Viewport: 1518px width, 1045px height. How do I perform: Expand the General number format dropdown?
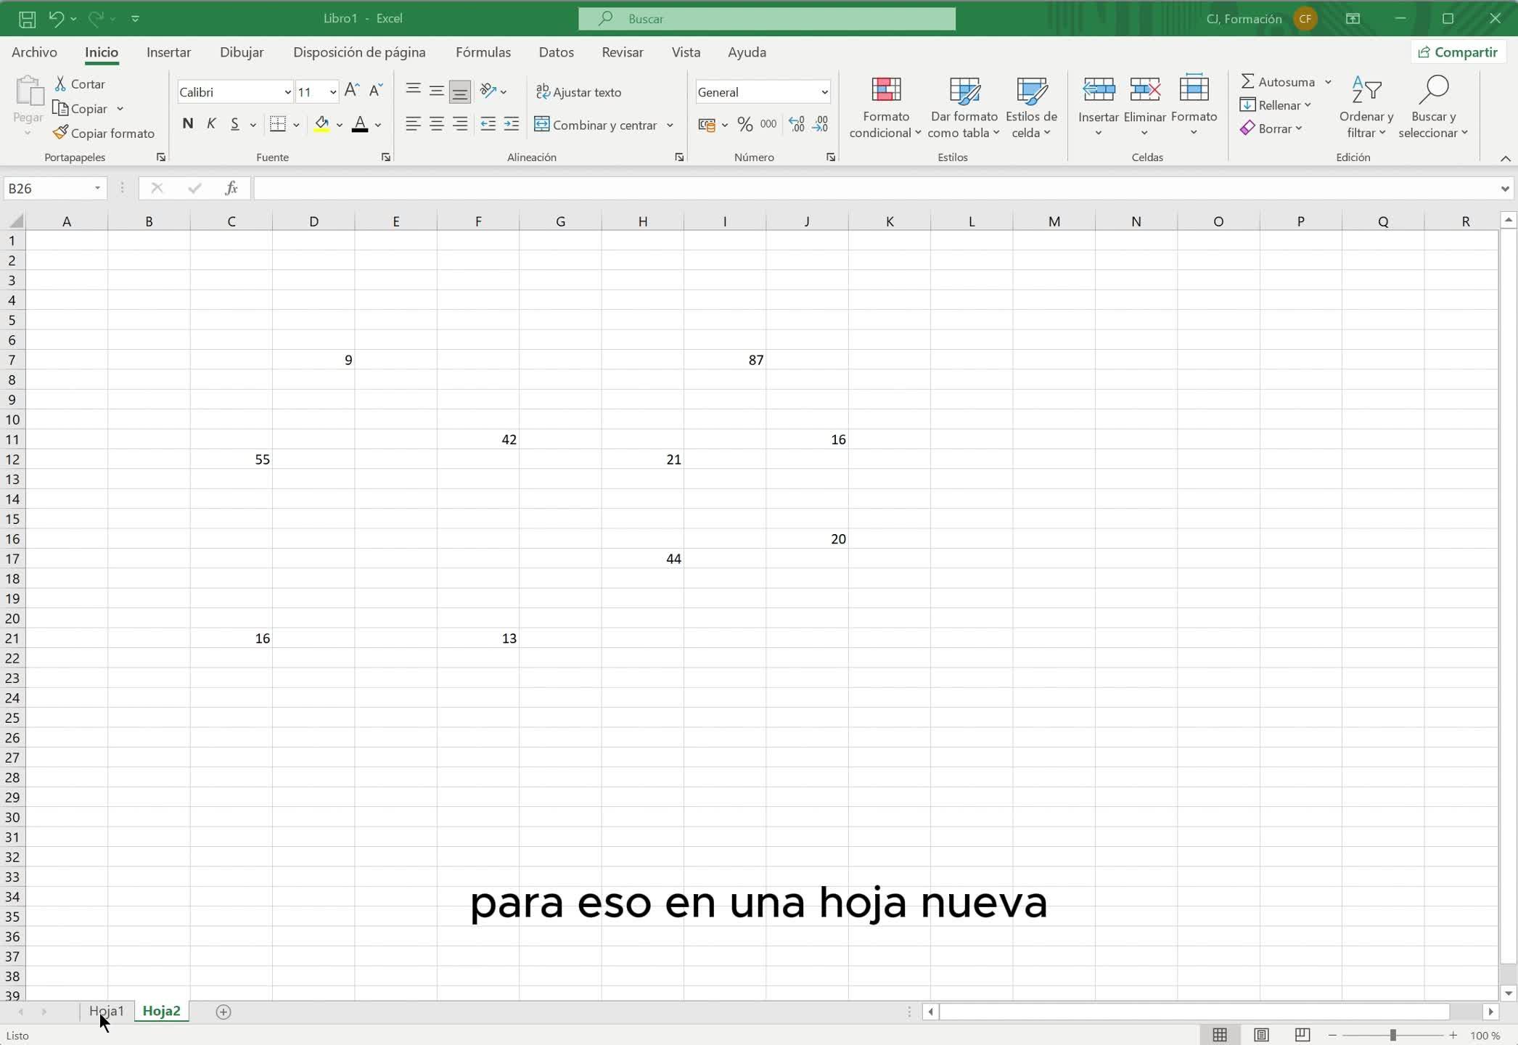[824, 92]
